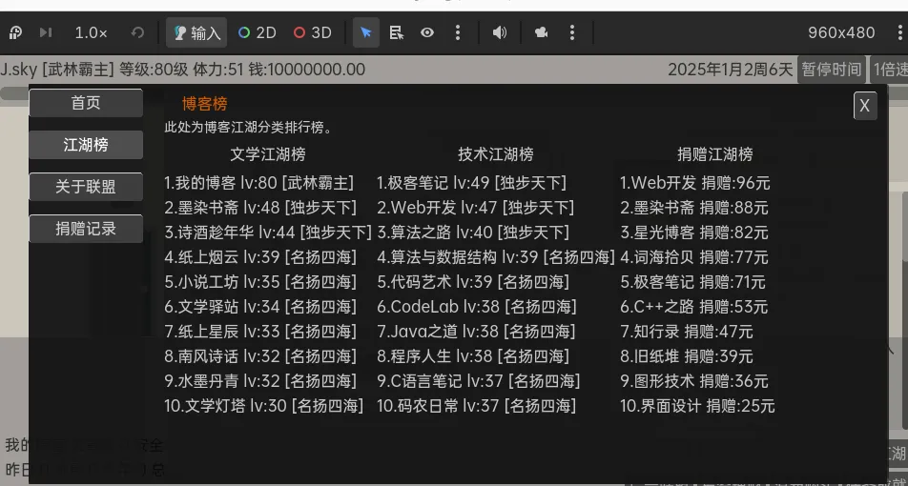
Task: Select row 7.知行录 捐赠:47元
Action: point(686,332)
